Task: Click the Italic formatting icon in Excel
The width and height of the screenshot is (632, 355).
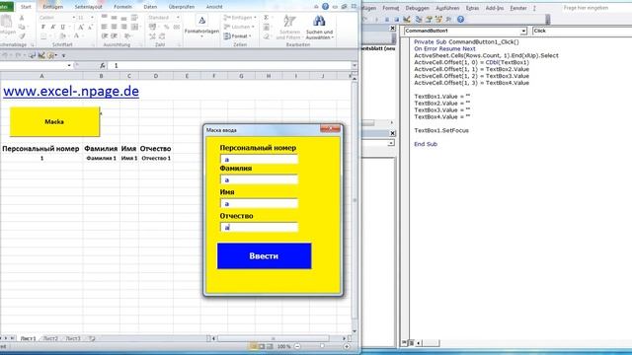Action: [x=52, y=27]
